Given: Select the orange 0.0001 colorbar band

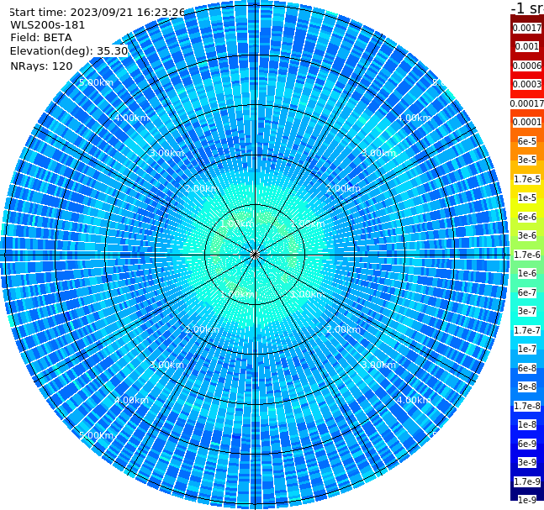Looking at the screenshot, I should (x=527, y=122).
